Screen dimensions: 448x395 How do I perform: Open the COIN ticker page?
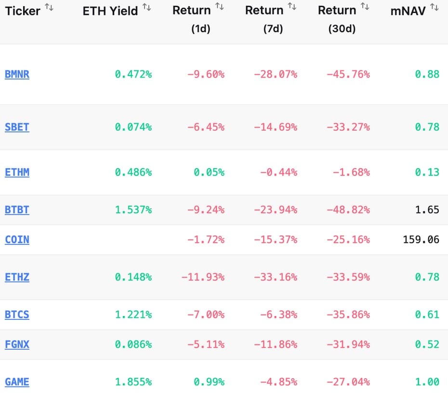[16, 239]
